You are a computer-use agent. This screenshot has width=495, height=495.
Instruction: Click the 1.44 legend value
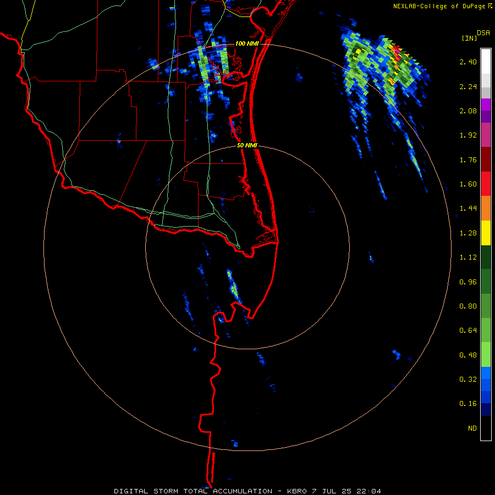coord(468,208)
